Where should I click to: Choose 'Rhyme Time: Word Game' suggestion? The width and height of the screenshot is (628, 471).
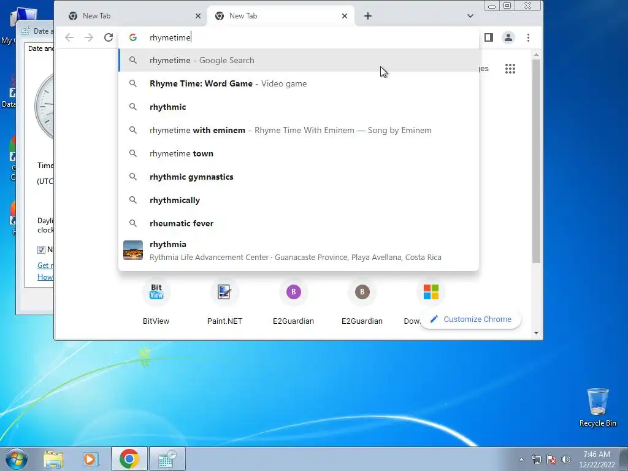click(299, 83)
